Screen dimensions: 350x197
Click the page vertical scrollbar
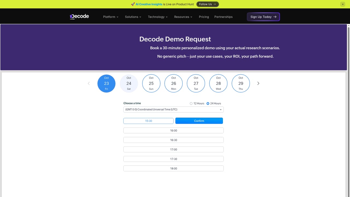point(348,111)
